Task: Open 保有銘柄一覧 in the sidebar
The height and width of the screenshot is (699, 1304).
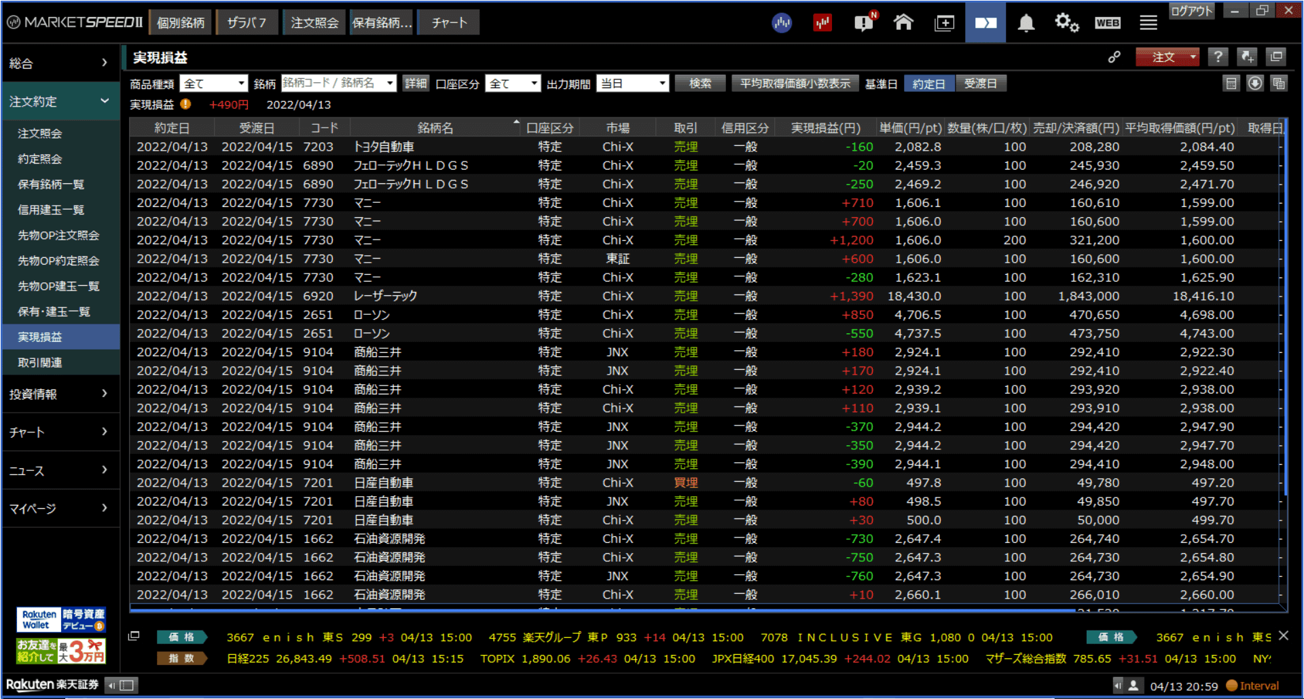Action: tap(60, 185)
